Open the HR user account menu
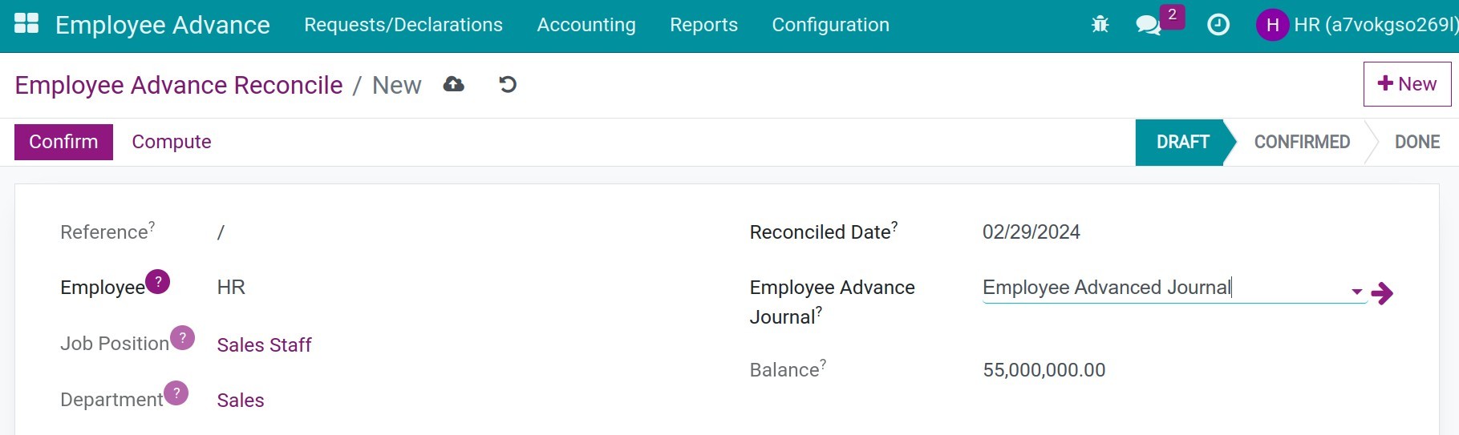 [1356, 25]
